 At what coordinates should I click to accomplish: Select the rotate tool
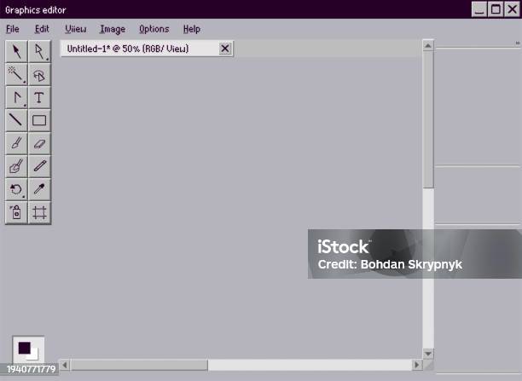16,189
